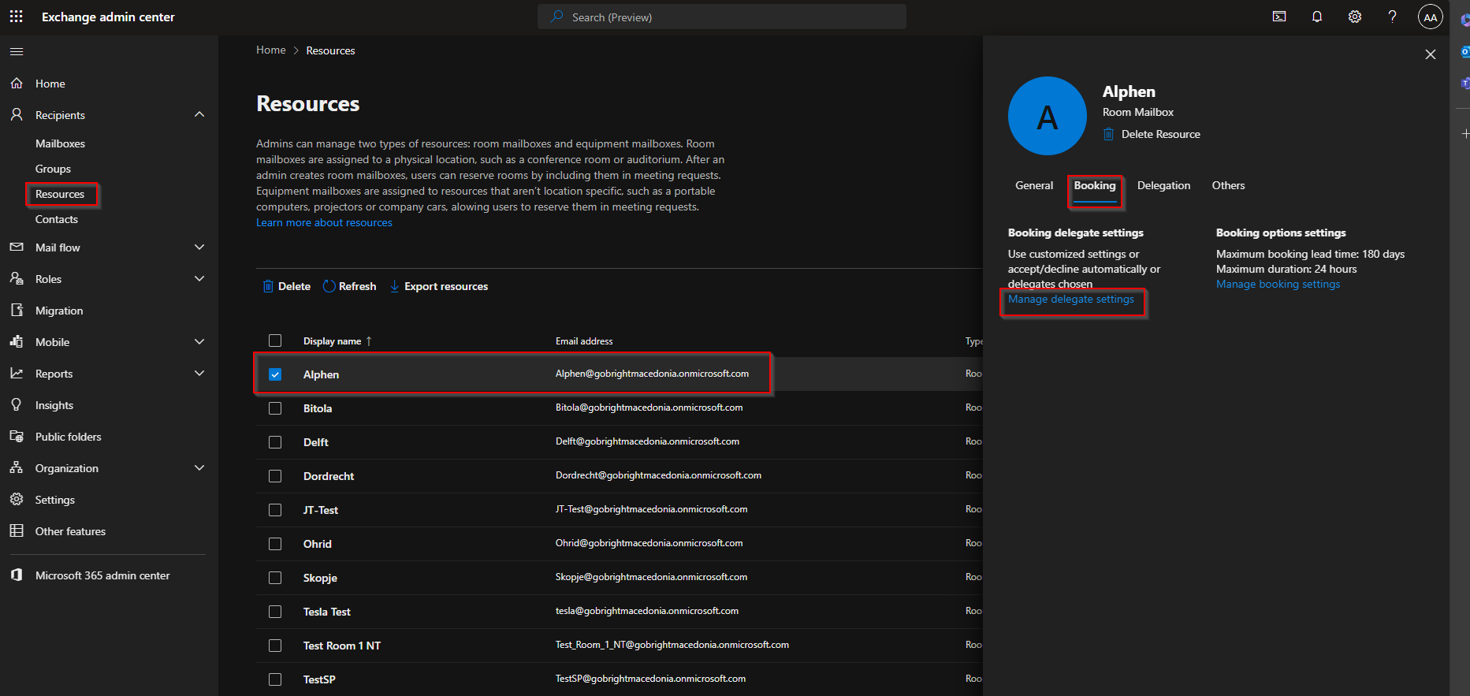Click the Reports chart icon
Image resolution: width=1470 pixels, height=696 pixels.
click(x=17, y=373)
